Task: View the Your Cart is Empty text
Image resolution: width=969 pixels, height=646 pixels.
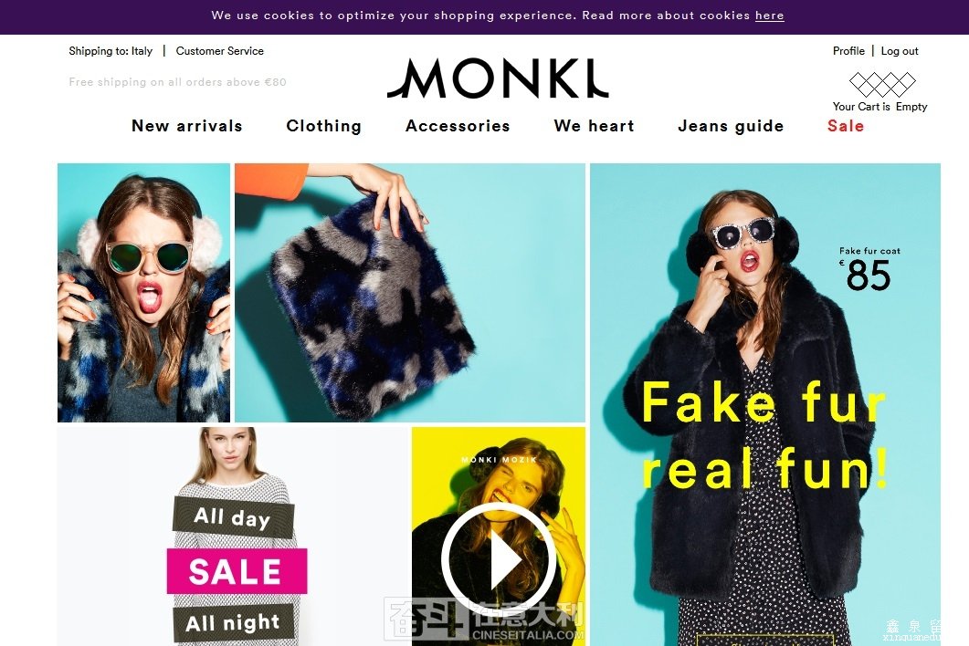Action: pos(879,107)
